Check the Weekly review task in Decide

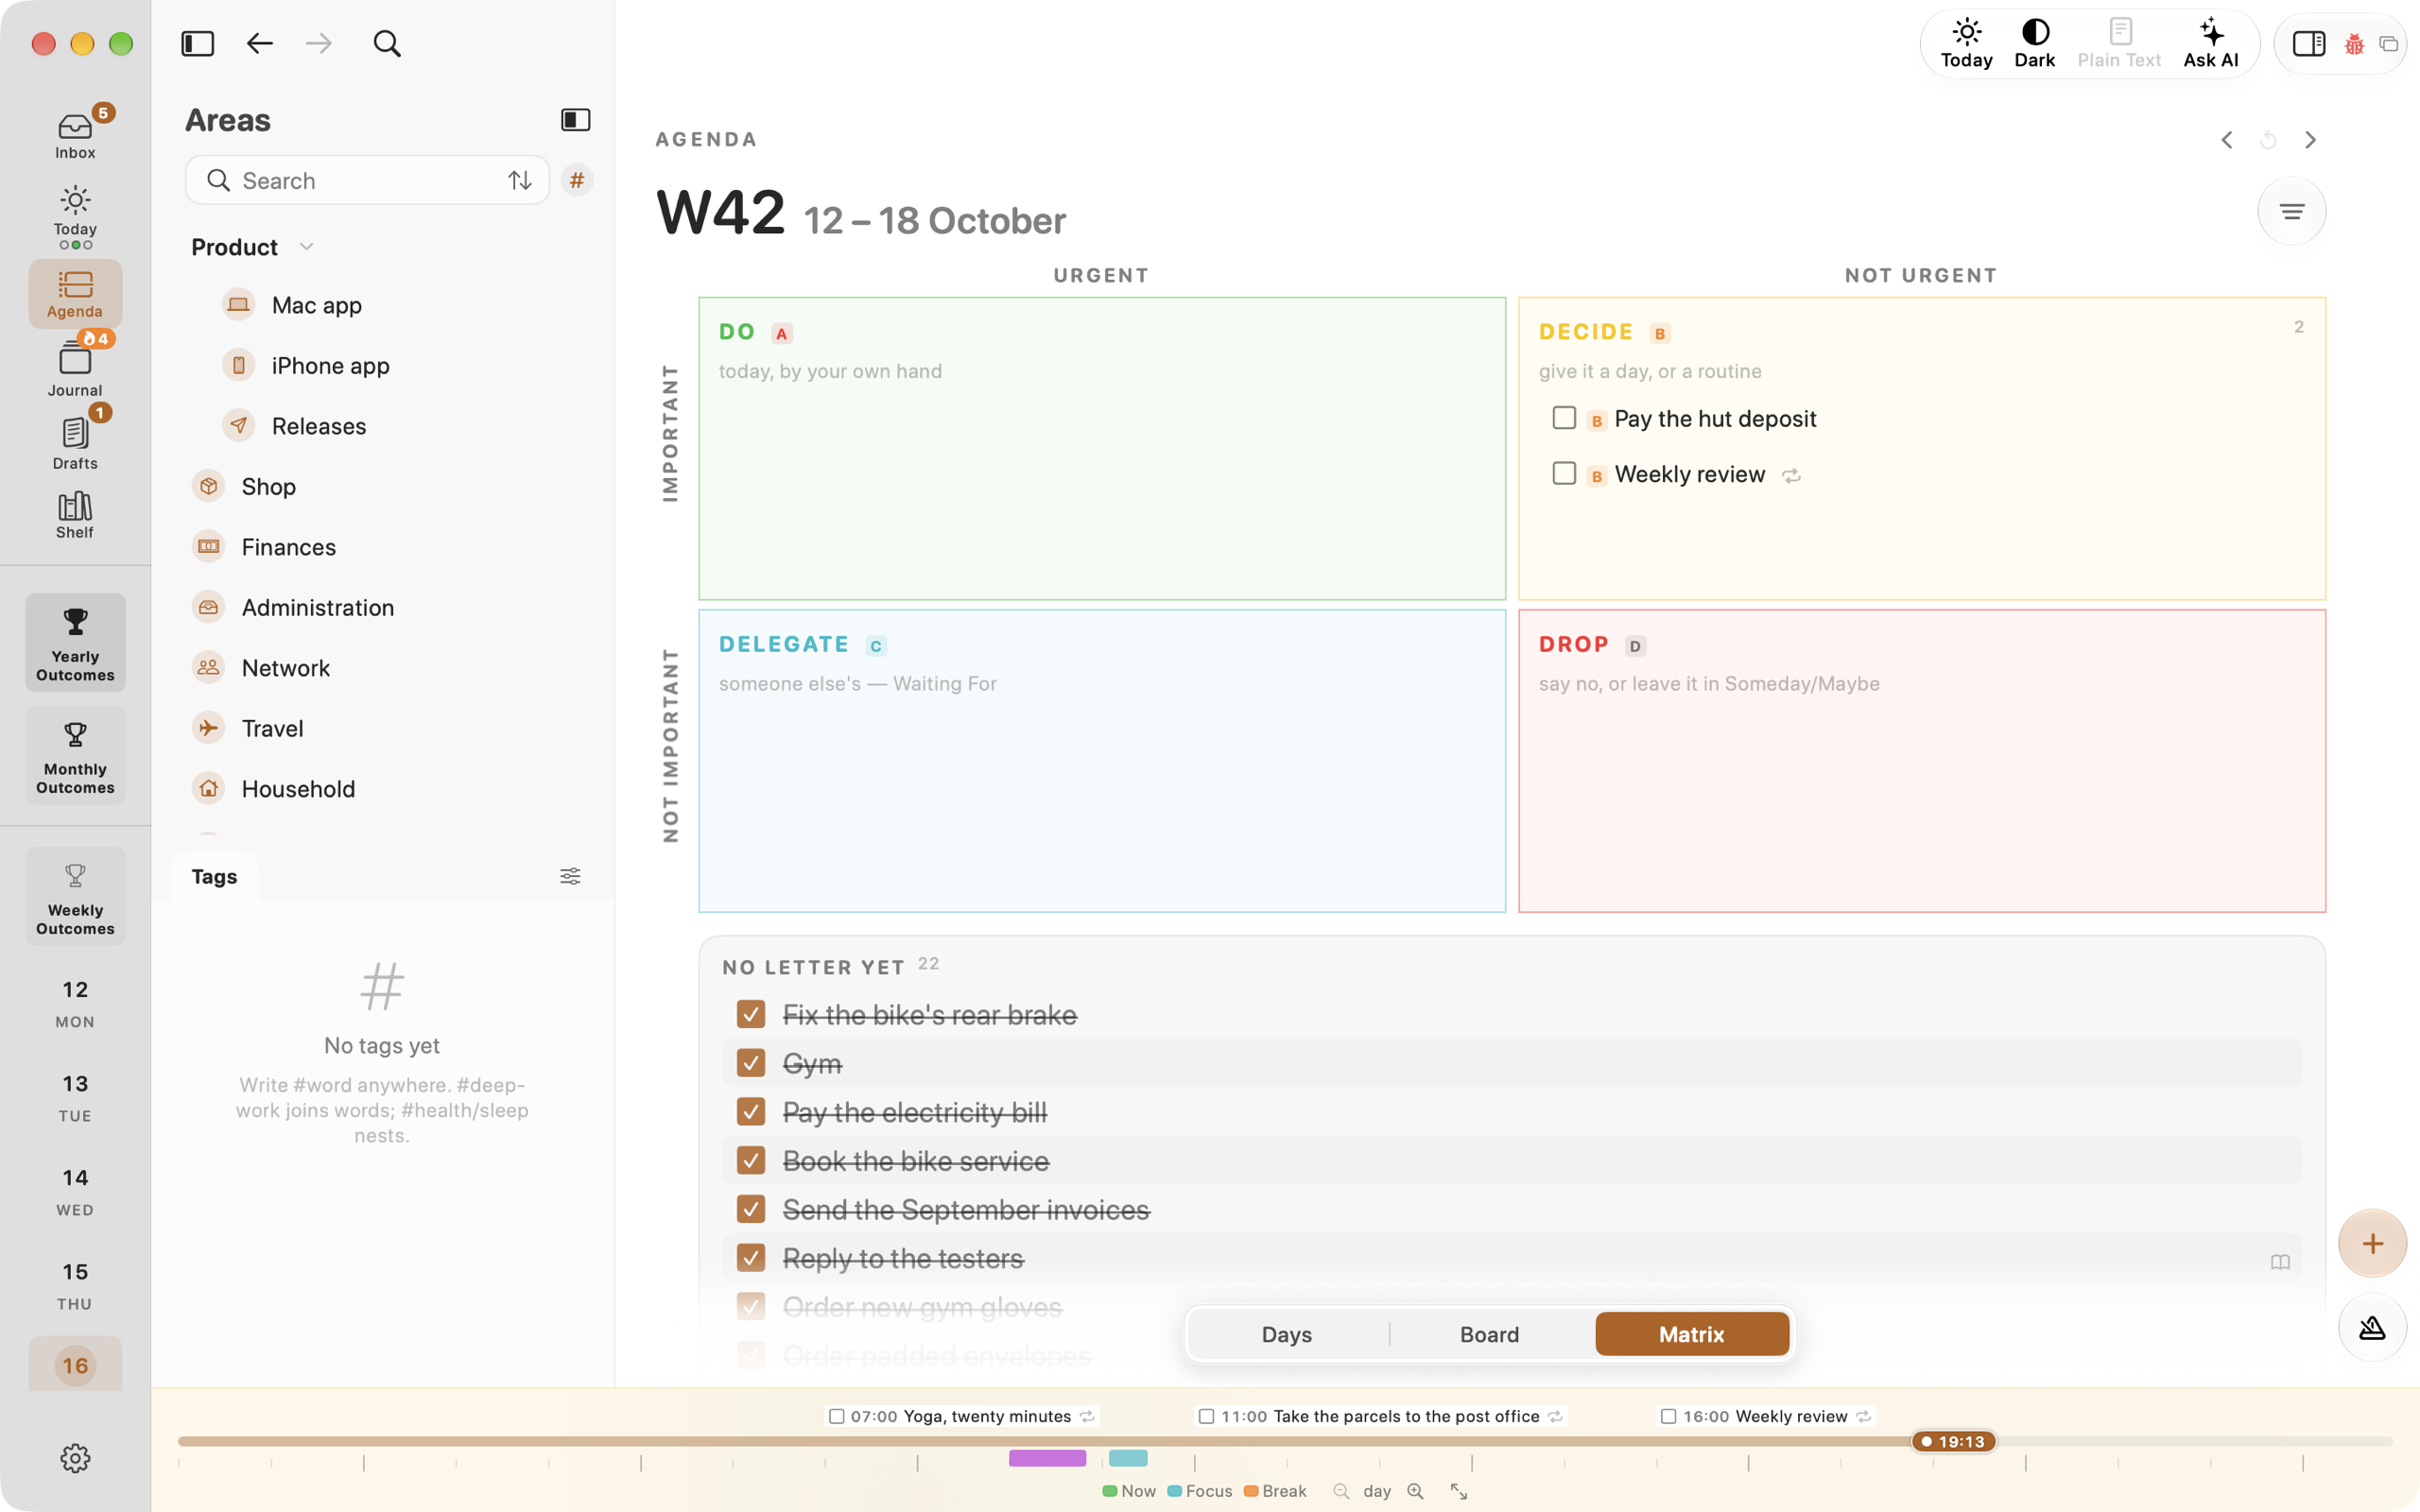1564,473
